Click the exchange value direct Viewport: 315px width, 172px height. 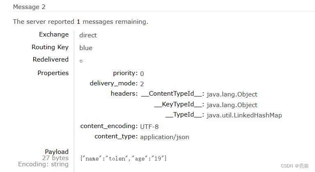[x=88, y=35]
